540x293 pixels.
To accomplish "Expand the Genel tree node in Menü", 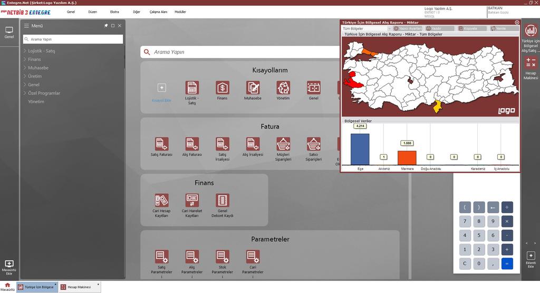I will [x=25, y=84].
